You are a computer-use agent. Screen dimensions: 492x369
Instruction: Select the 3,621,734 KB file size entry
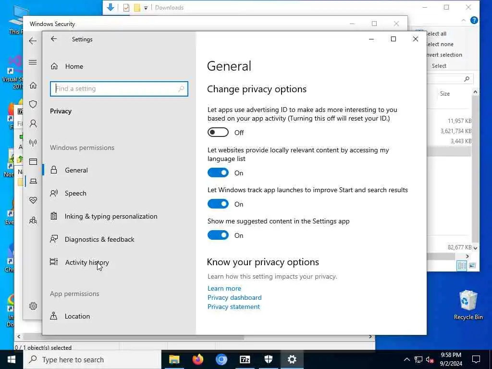[x=455, y=131]
